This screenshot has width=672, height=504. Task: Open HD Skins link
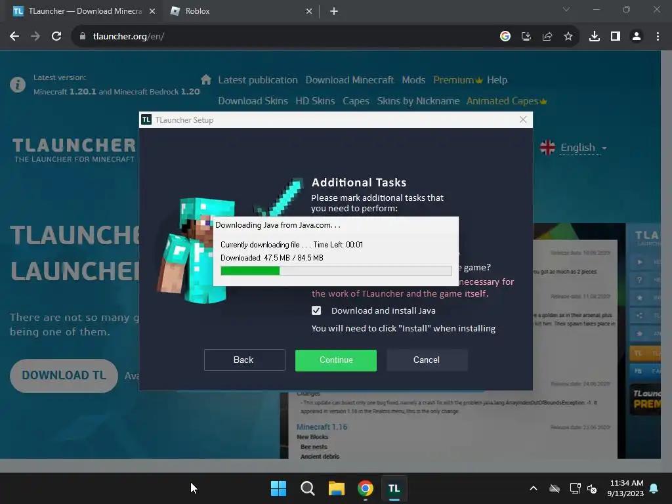[315, 101]
